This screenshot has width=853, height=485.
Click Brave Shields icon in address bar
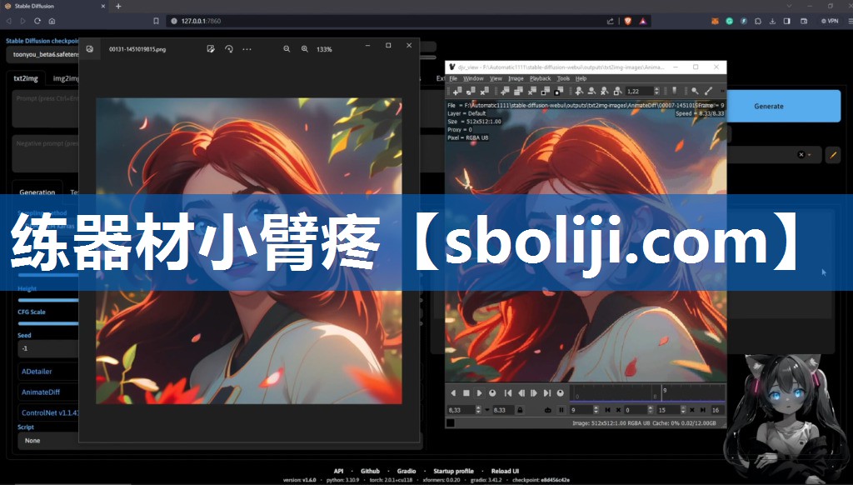628,21
